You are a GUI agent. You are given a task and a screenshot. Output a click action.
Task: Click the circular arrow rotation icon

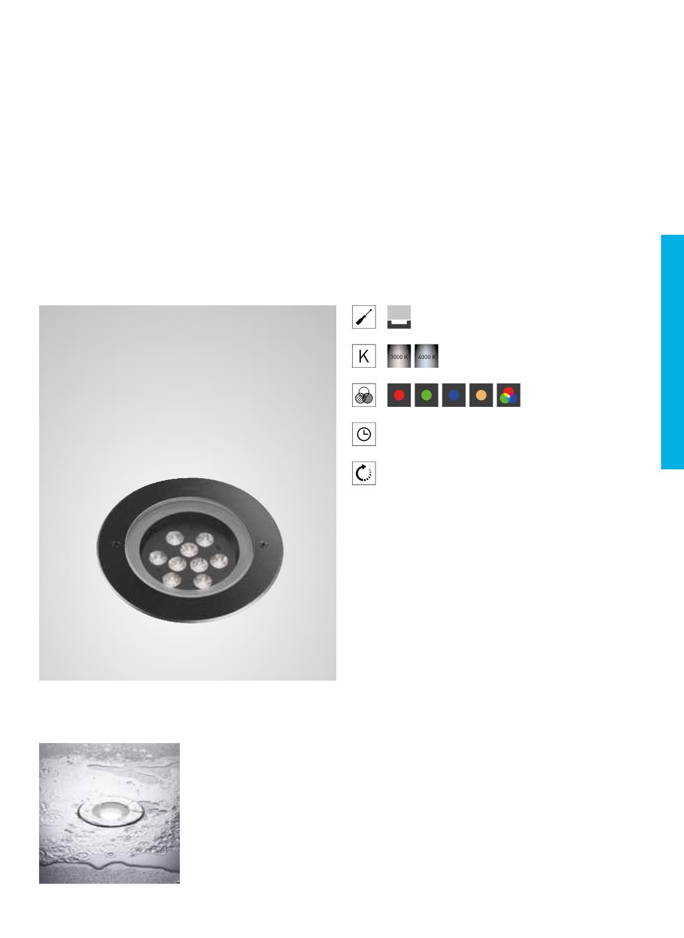(x=364, y=473)
